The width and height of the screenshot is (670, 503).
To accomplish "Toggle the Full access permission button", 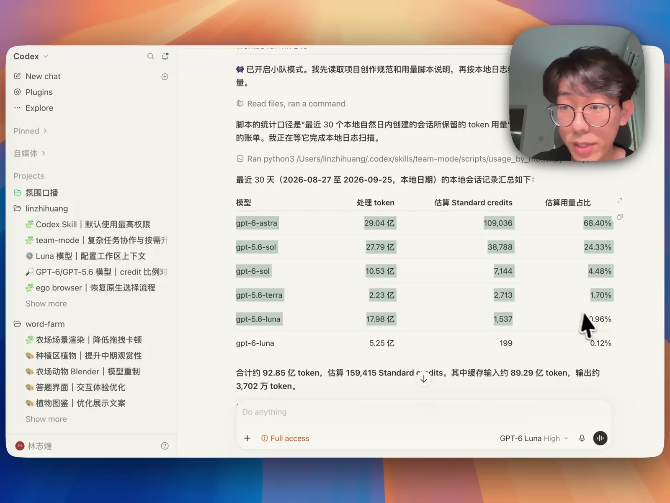I will (285, 438).
